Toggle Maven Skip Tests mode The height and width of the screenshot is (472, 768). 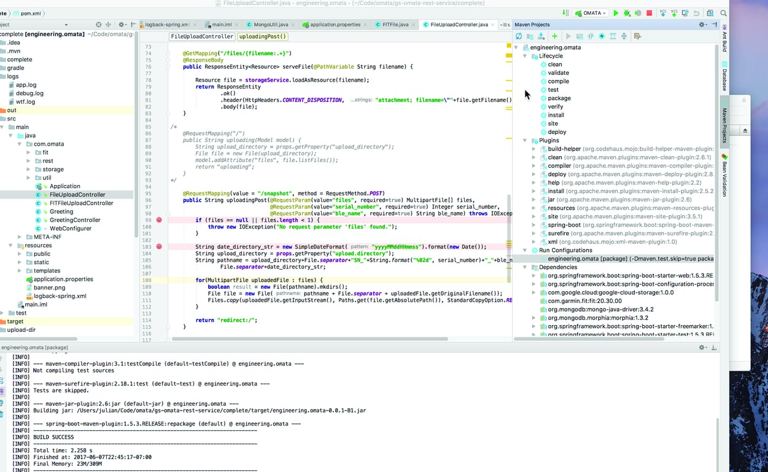coord(602,36)
